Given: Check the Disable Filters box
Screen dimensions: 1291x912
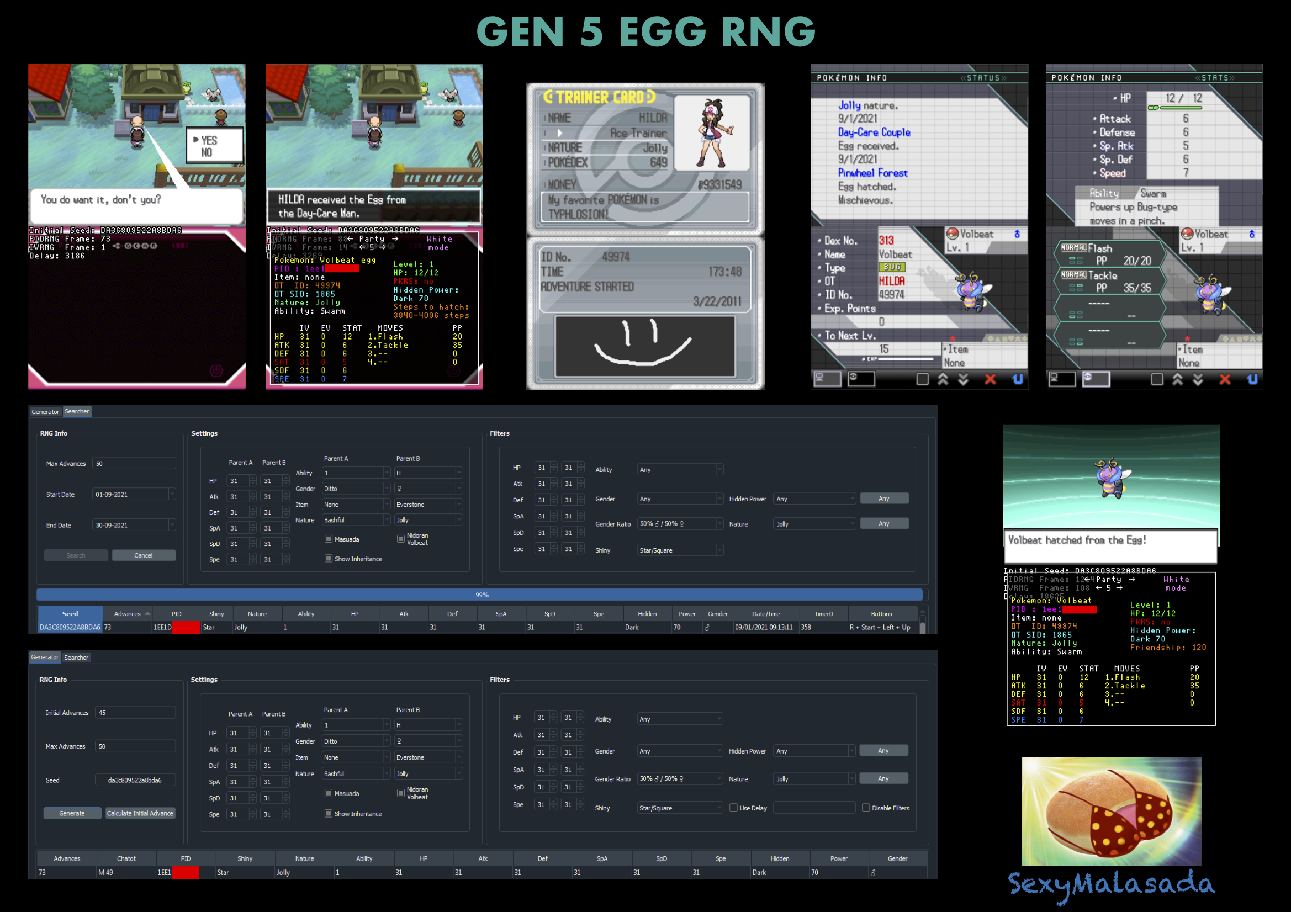Looking at the screenshot, I should (x=866, y=808).
